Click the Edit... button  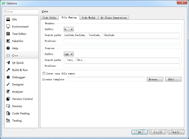point(173,79)
